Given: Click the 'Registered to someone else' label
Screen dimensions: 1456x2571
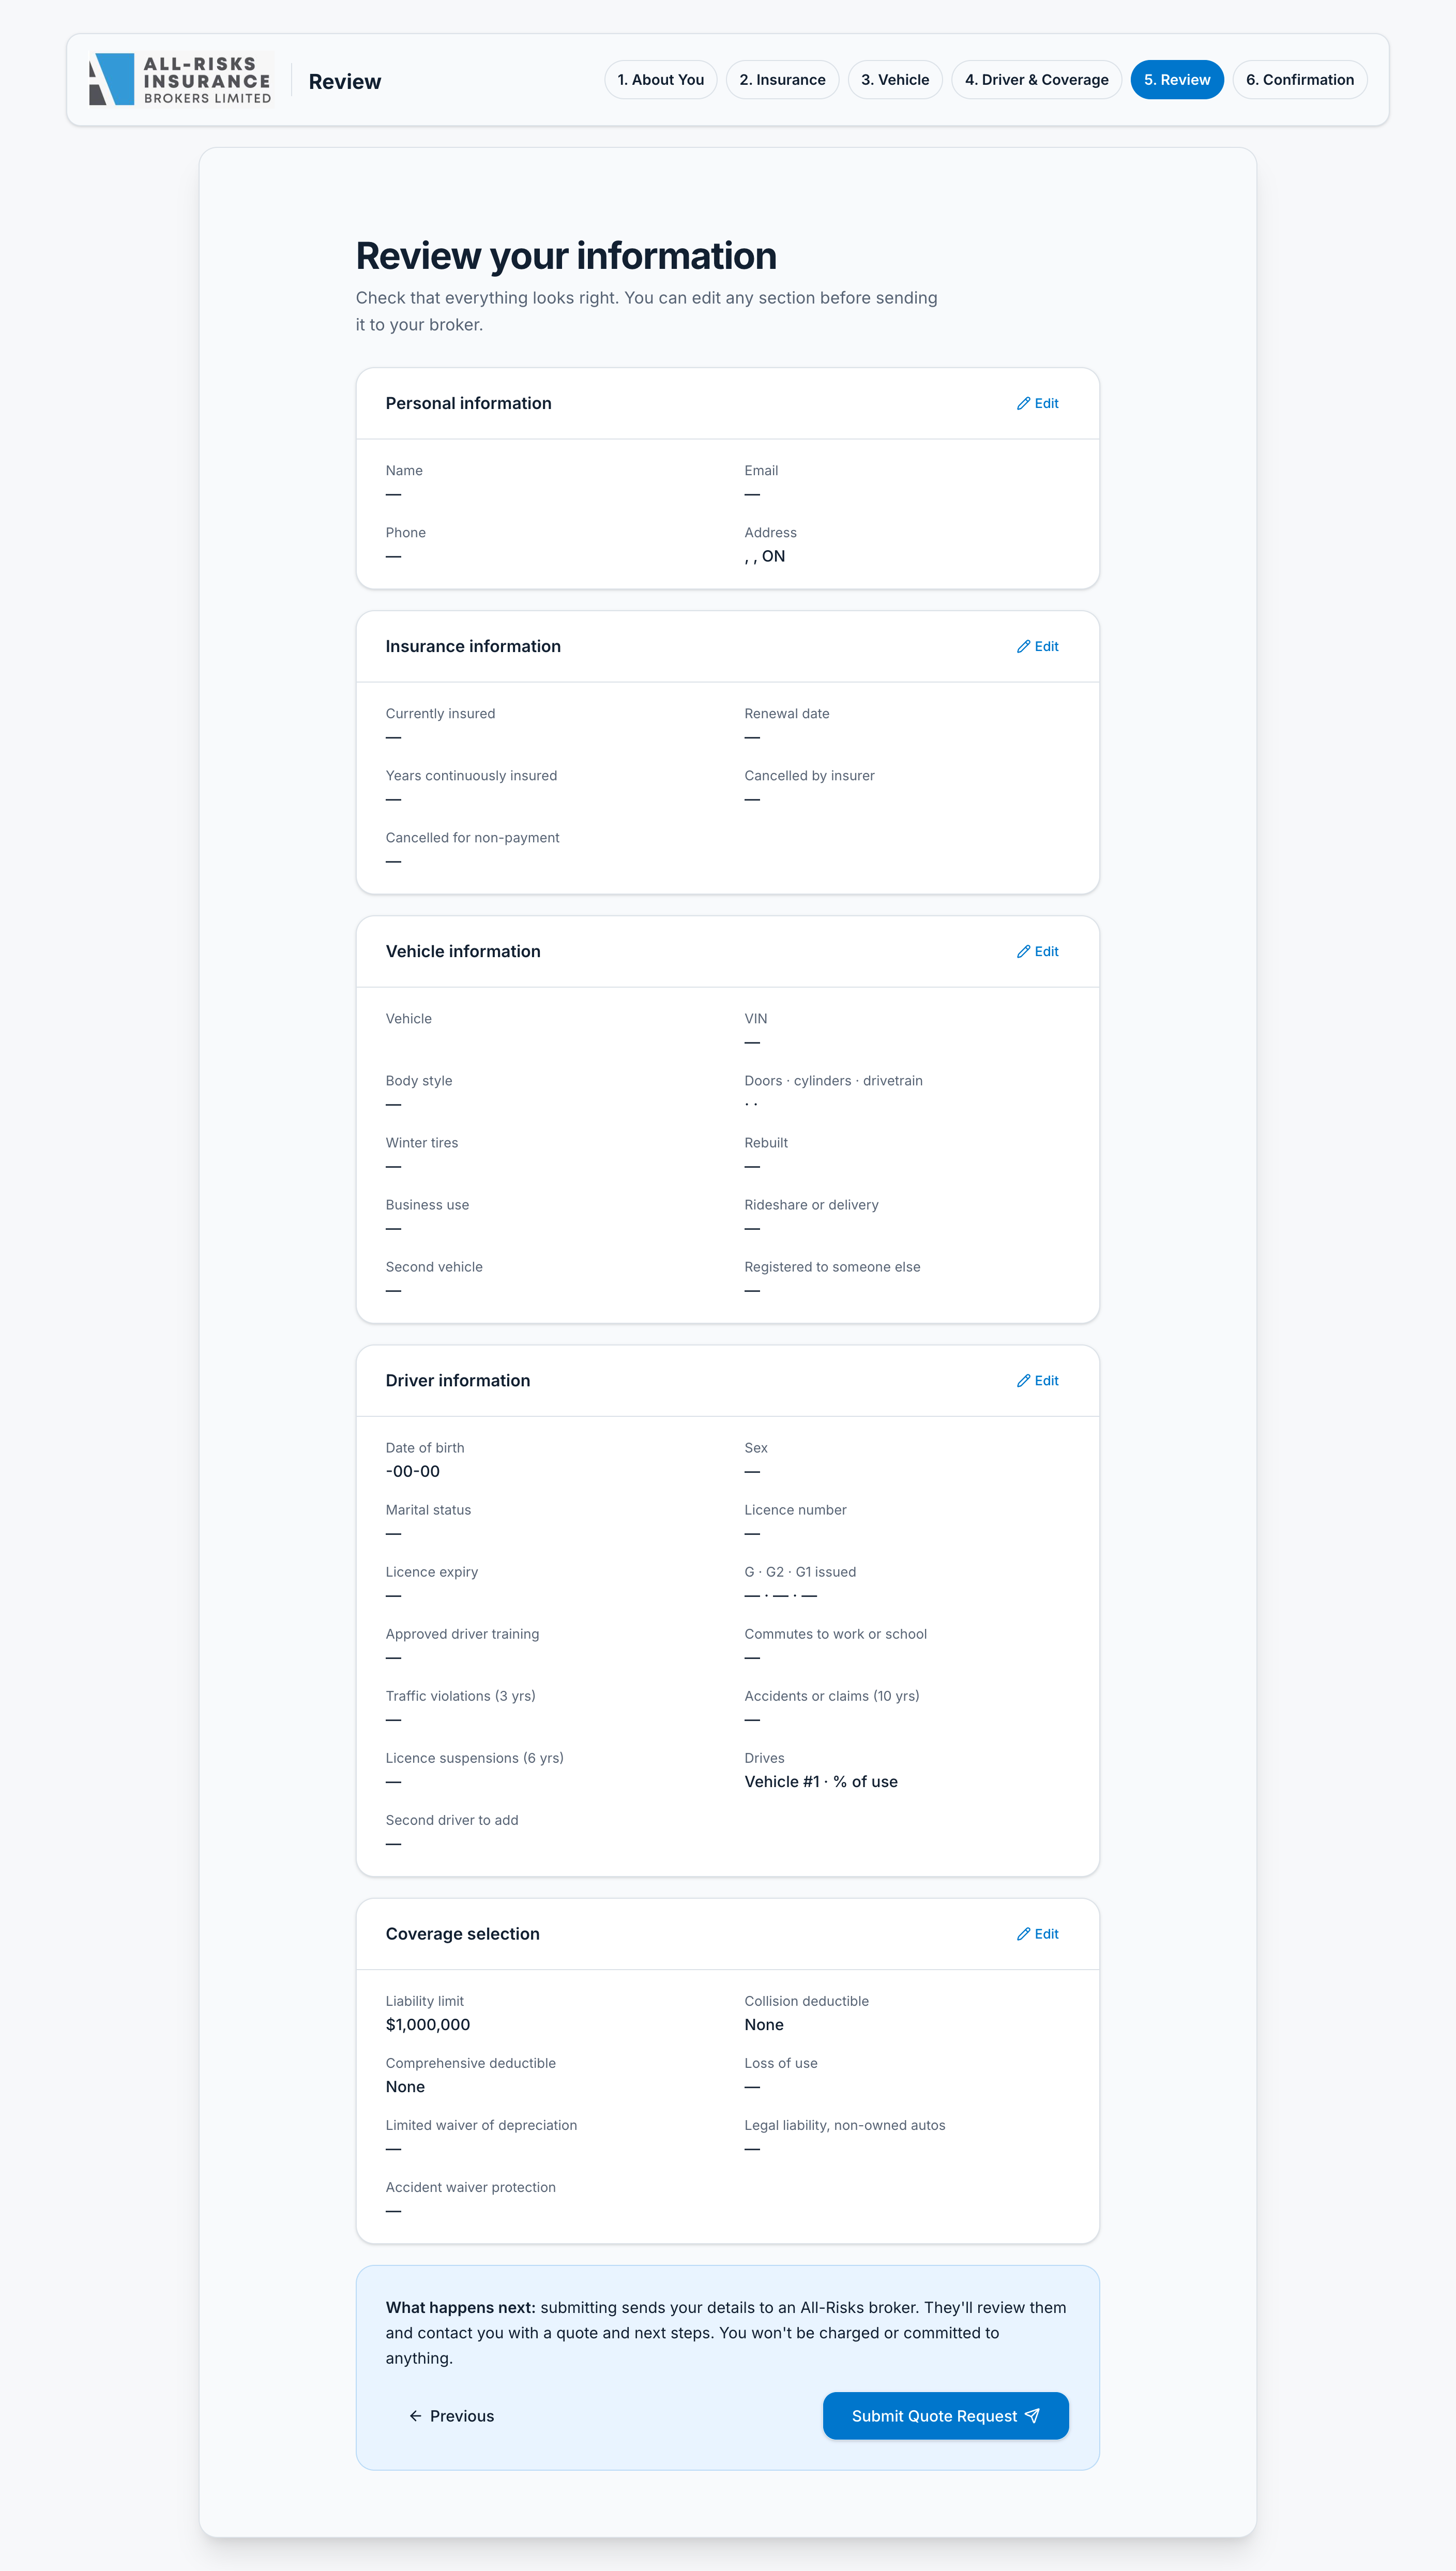Looking at the screenshot, I should [x=832, y=1266].
